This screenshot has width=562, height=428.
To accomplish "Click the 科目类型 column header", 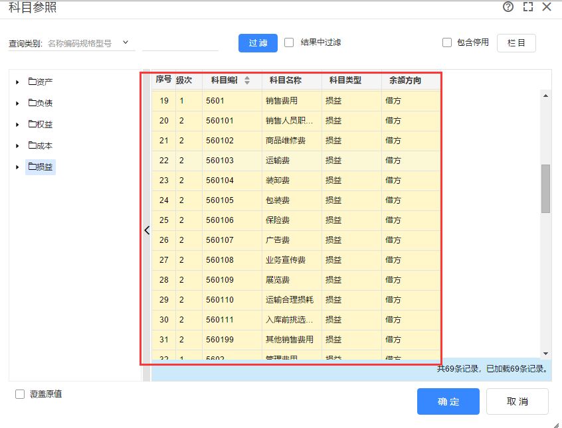I will [x=345, y=80].
